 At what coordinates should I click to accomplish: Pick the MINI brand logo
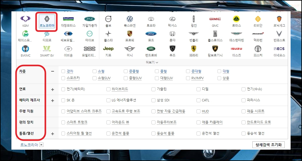point(130,49)
